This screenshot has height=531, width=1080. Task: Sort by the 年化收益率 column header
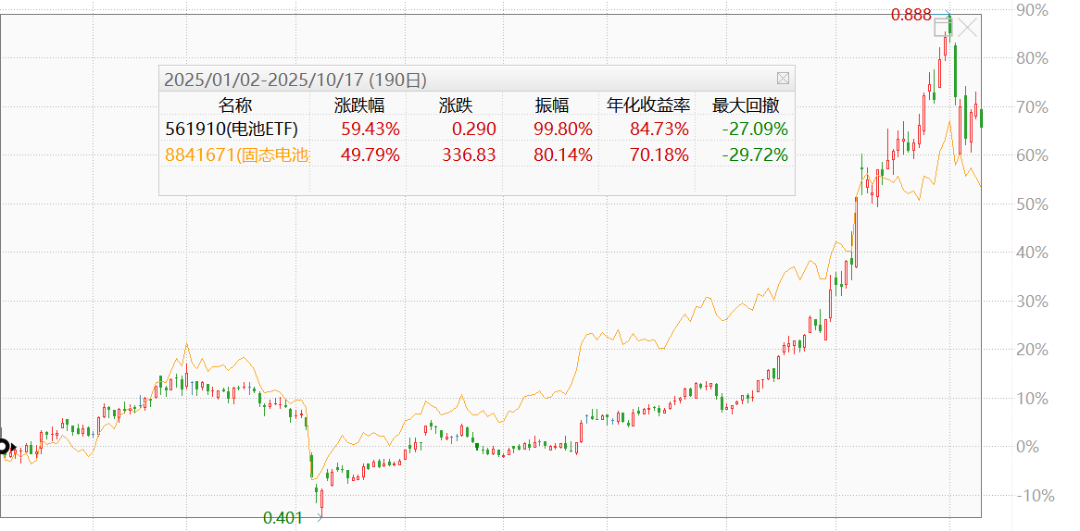647,105
